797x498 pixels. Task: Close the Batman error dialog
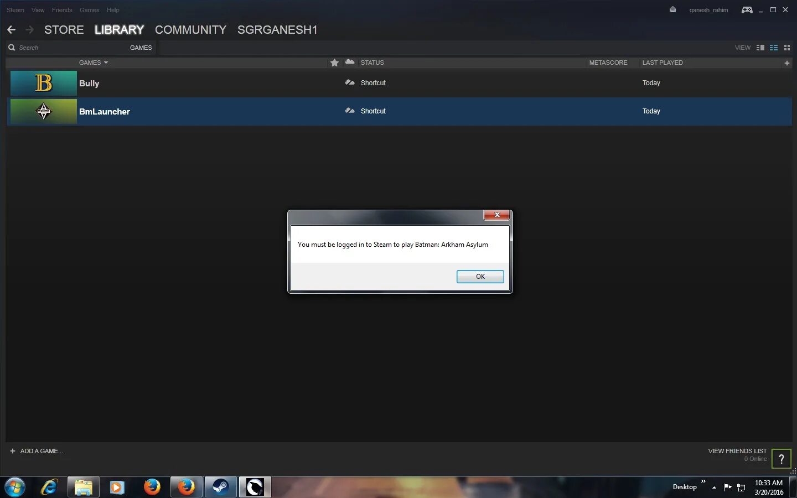496,215
